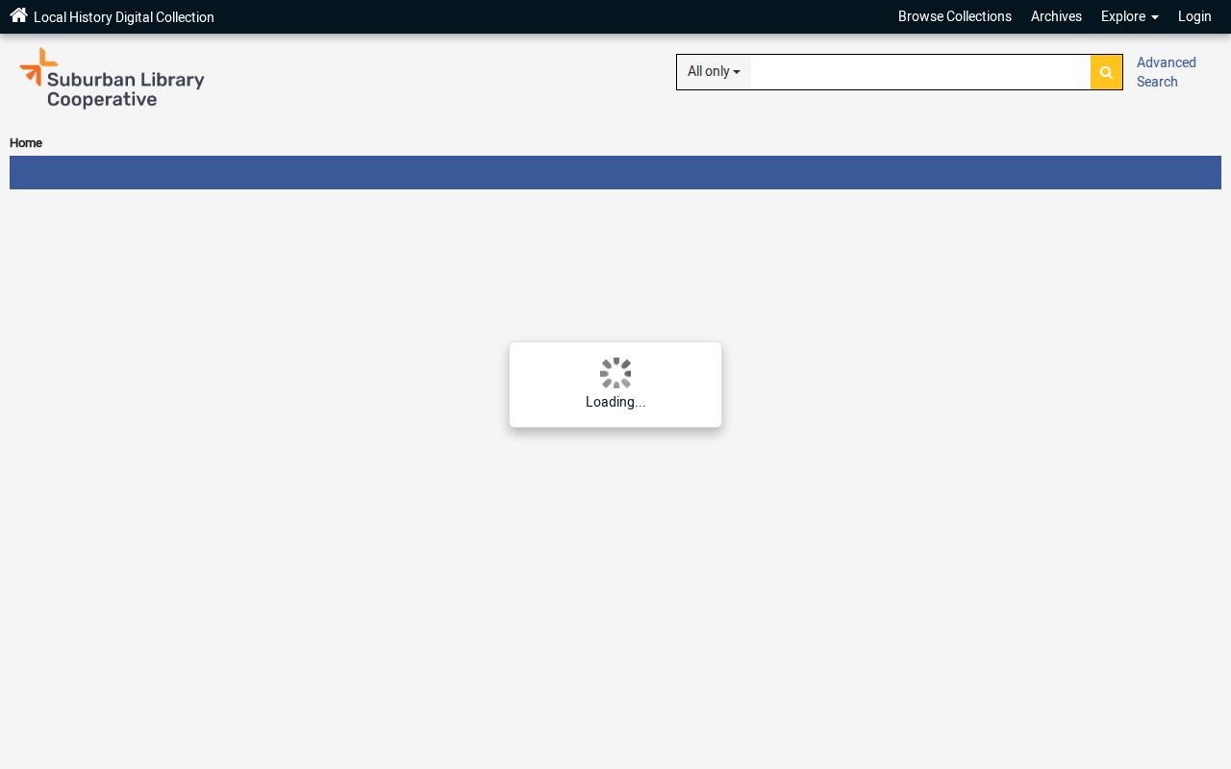This screenshot has height=769, width=1231.
Task: Go to the Archives section
Action: point(1056,16)
